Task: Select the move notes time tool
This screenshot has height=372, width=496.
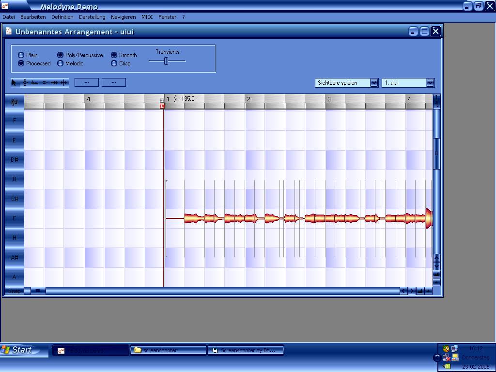Action: click(54, 83)
